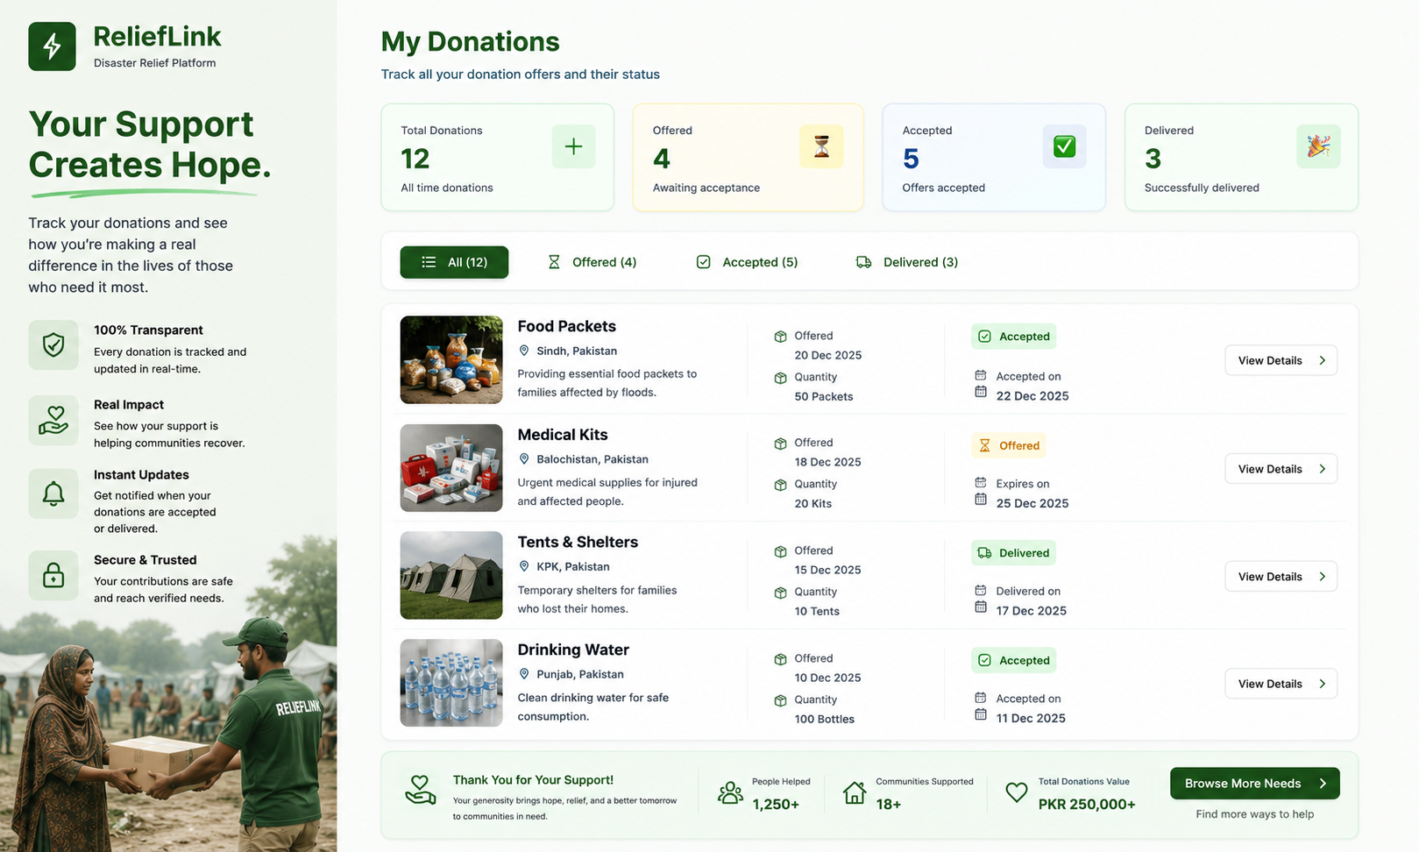Click the Medical Kits title

click(563, 435)
